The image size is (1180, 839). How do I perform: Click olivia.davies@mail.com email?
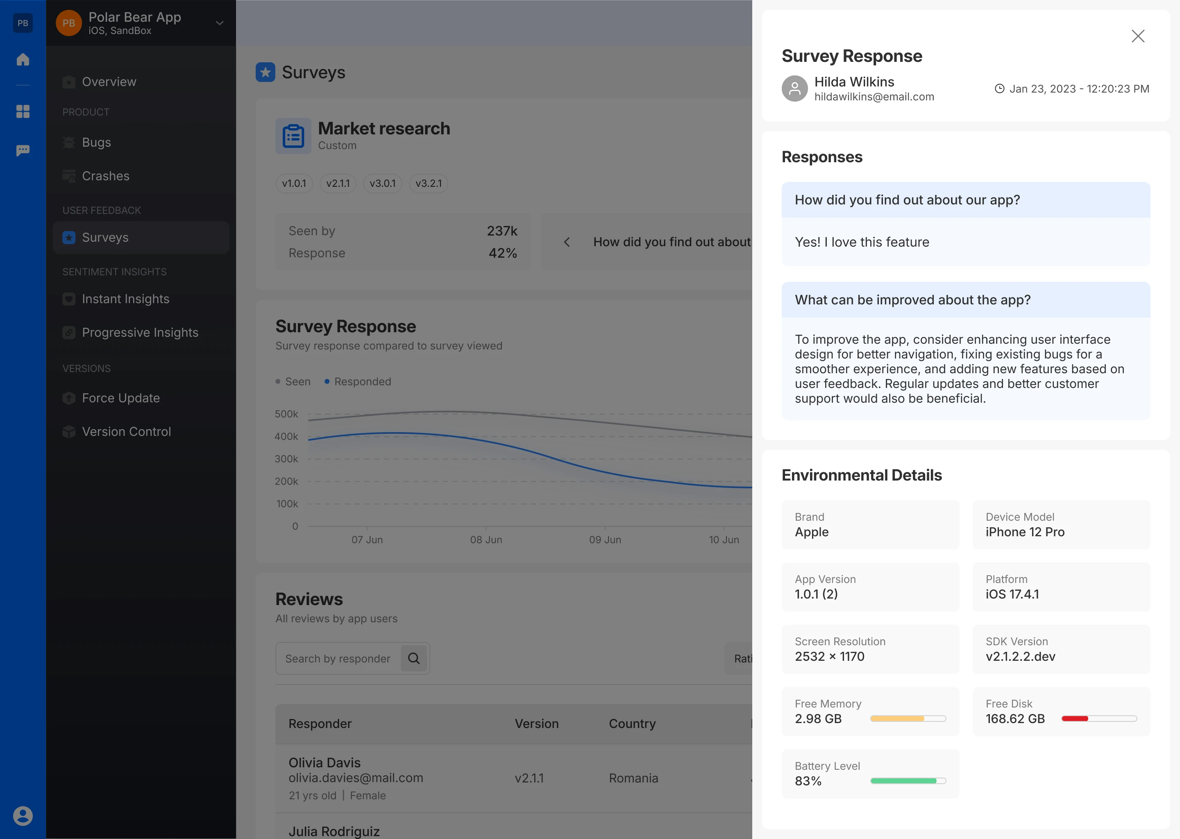[356, 778]
